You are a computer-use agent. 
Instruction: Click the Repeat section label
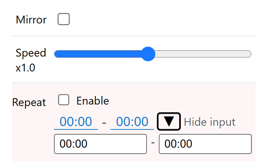click(29, 102)
